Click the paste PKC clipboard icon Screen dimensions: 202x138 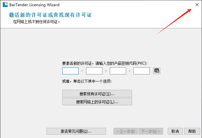click(x=157, y=71)
